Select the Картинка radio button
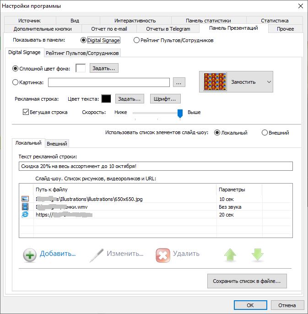 coord(16,82)
